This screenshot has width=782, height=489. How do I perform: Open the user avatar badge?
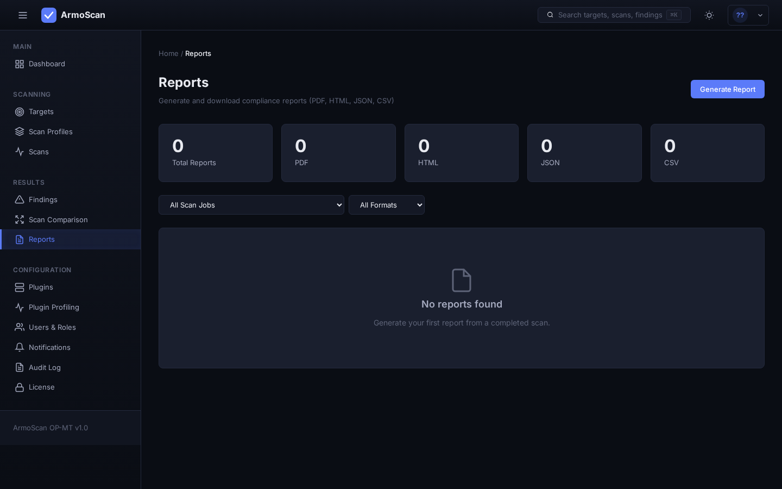tap(740, 15)
